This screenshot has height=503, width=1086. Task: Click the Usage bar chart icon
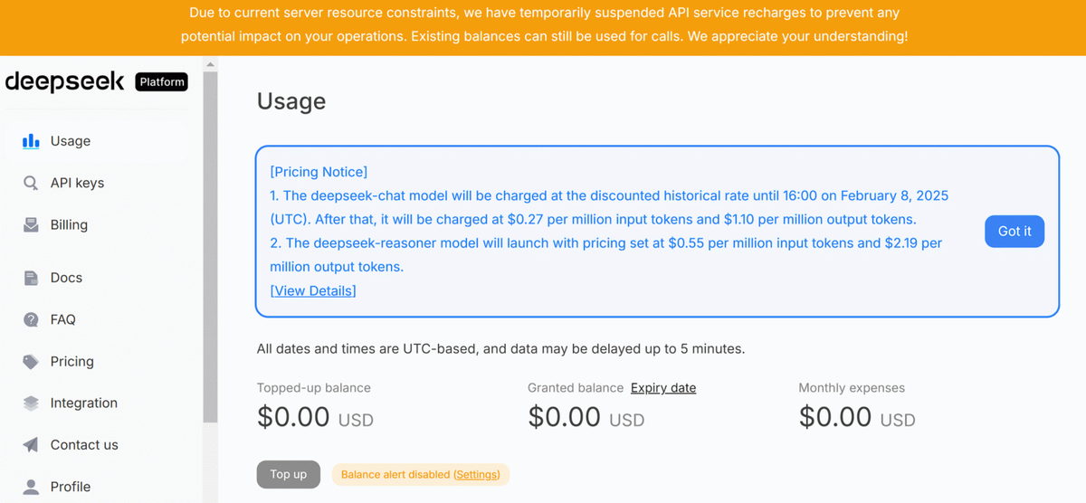pos(31,141)
